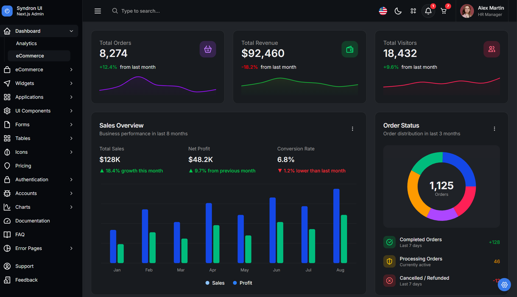Click the Cancelled / Refunded x icon

pos(390,281)
